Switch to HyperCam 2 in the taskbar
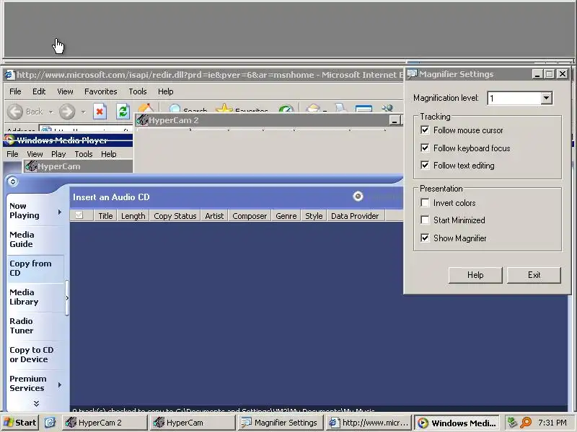Viewport: 577px width, 432px height. [x=105, y=423]
